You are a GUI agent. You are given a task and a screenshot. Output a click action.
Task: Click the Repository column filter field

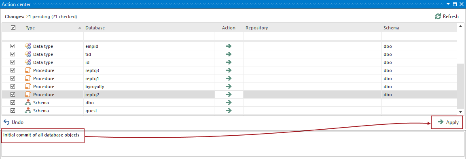[x=313, y=36]
